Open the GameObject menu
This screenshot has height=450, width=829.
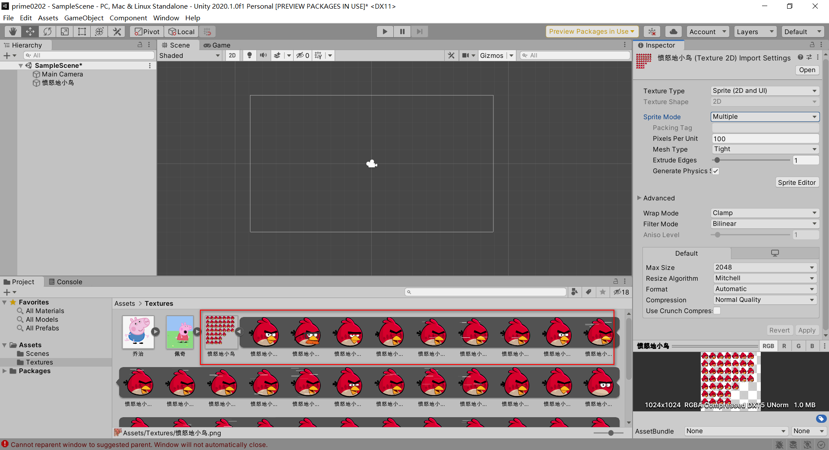(84, 18)
